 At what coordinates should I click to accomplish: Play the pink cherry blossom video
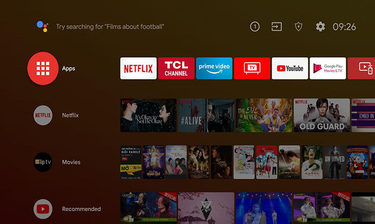tap(206, 208)
